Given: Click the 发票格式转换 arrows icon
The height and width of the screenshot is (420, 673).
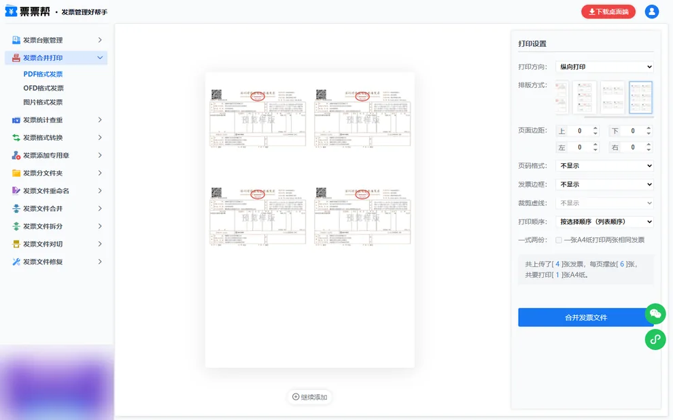Looking at the screenshot, I should (16, 138).
